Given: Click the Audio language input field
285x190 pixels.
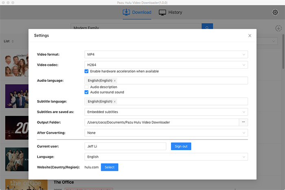Looking at the screenshot, I should coord(166,81).
